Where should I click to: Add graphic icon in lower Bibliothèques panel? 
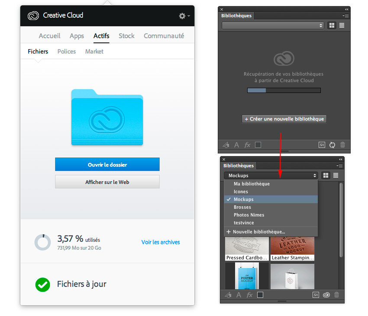[228, 295]
